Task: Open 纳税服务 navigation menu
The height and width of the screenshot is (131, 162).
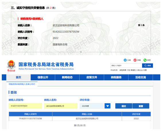Action: coord(116,77)
